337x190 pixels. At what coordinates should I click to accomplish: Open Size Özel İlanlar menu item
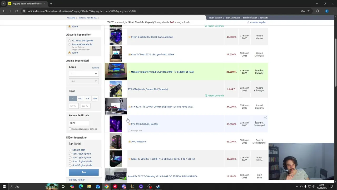[250, 18]
